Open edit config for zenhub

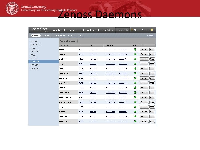123,59
